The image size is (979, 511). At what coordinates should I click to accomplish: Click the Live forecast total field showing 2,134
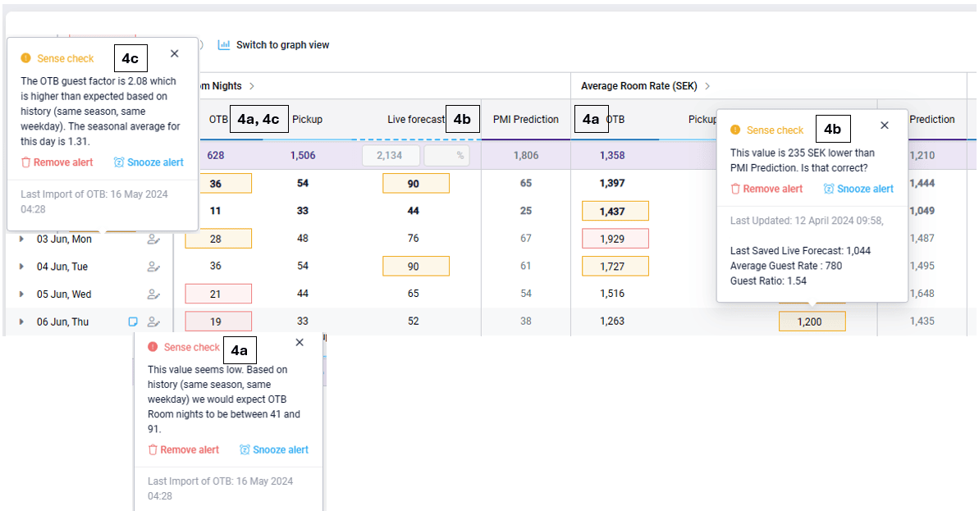point(390,156)
